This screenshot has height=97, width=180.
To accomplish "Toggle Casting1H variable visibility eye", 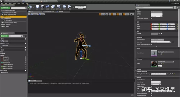I will pos(25,57).
